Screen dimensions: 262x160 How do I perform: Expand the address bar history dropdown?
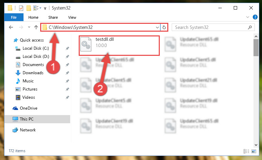[157, 27]
